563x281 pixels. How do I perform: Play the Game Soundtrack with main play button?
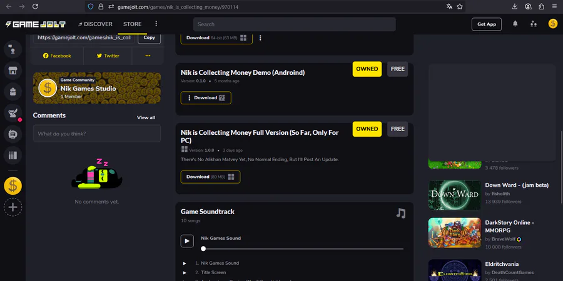coord(187,241)
